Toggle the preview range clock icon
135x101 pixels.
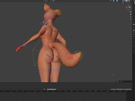point(117,89)
